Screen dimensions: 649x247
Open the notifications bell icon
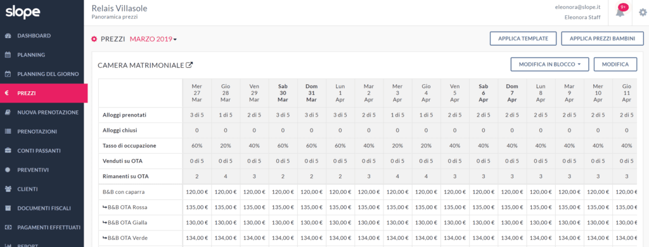[x=620, y=12]
